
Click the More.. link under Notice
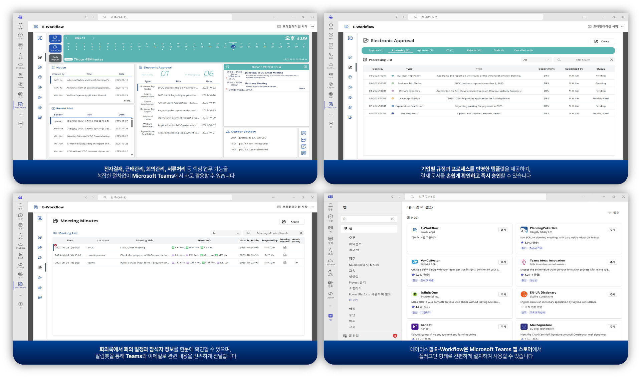pos(128,101)
